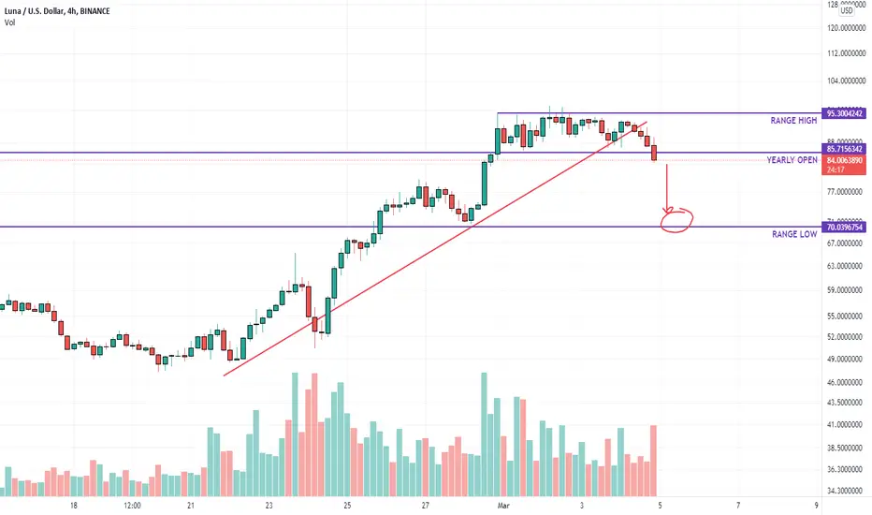
Task: Click the 55.0000000 price axis label
Action: tap(846, 316)
